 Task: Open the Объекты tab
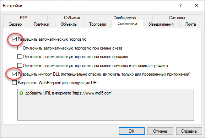[x=69, y=24]
